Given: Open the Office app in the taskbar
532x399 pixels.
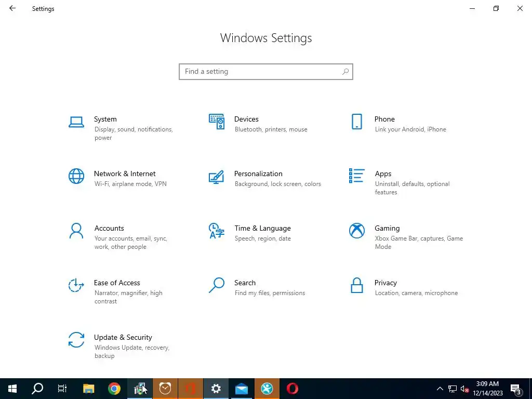Looking at the screenshot, I should (x=191, y=389).
